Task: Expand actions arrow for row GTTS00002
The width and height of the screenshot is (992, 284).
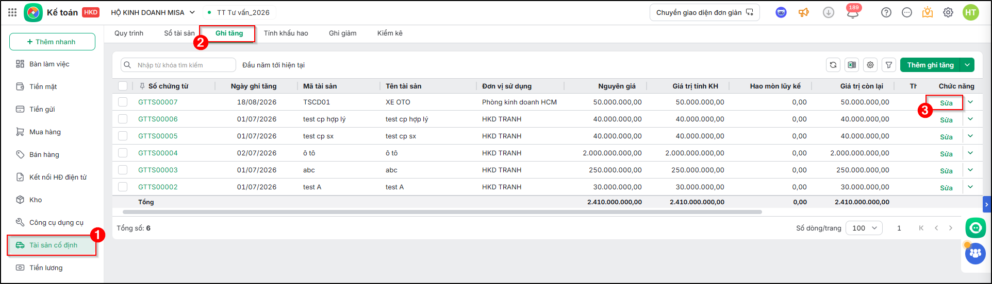Action: click(970, 187)
